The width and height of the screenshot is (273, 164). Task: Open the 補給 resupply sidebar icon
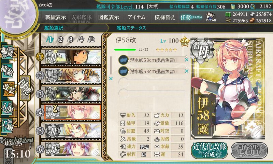(7, 70)
